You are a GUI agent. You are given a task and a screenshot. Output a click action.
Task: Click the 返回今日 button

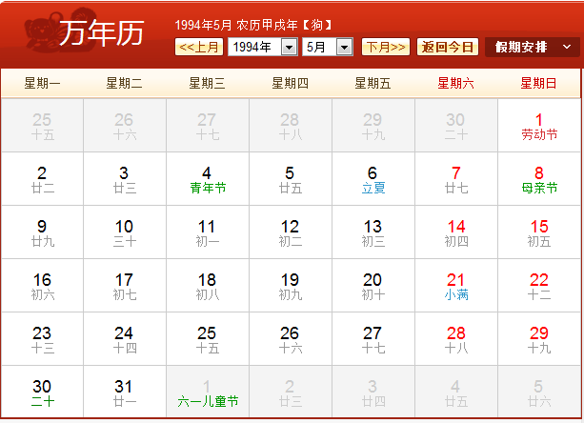point(448,47)
